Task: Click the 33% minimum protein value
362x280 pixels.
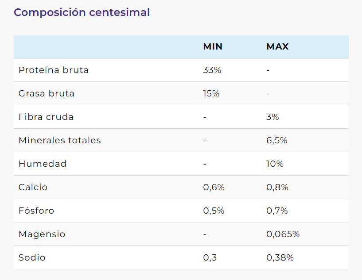Action: 212,70
